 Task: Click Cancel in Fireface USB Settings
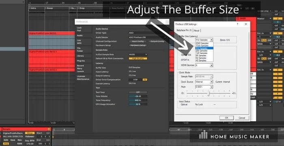[x=242, y=118]
